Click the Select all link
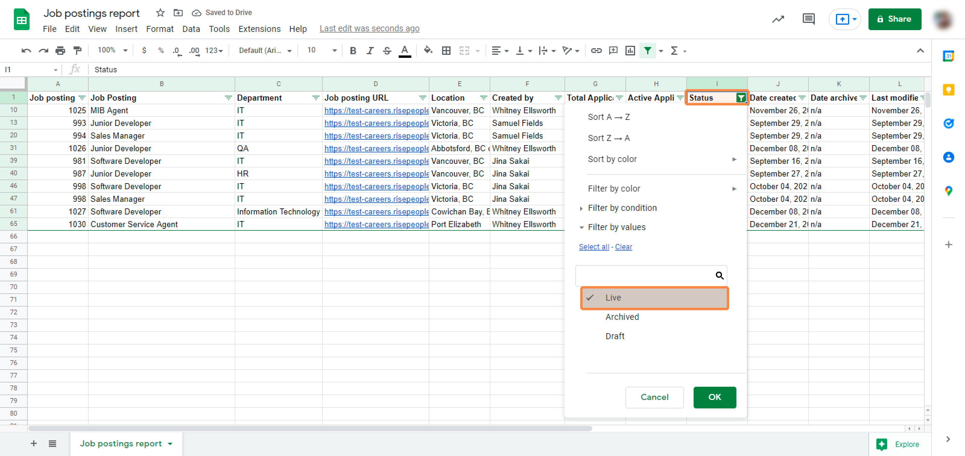The image size is (965, 456). (593, 247)
